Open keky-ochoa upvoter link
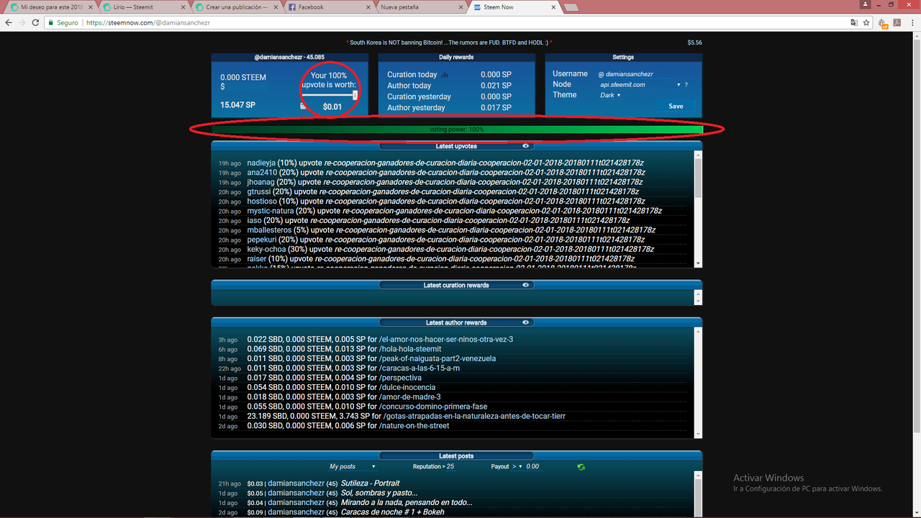Screen dimensions: 921x518 pos(266,249)
